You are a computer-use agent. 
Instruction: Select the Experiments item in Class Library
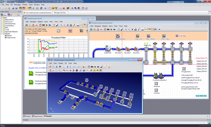click(x=11, y=38)
